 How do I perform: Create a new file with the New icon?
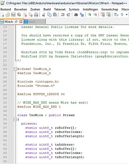point(2,14)
